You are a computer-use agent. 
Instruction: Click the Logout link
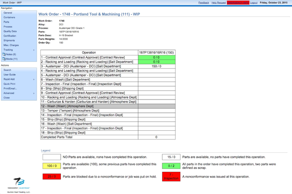[x=253, y=3]
